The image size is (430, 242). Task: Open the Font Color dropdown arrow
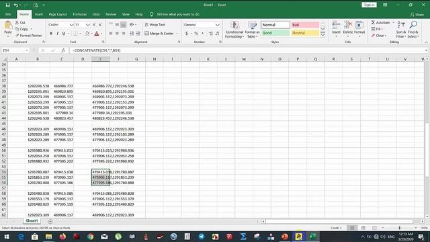(x=101, y=34)
